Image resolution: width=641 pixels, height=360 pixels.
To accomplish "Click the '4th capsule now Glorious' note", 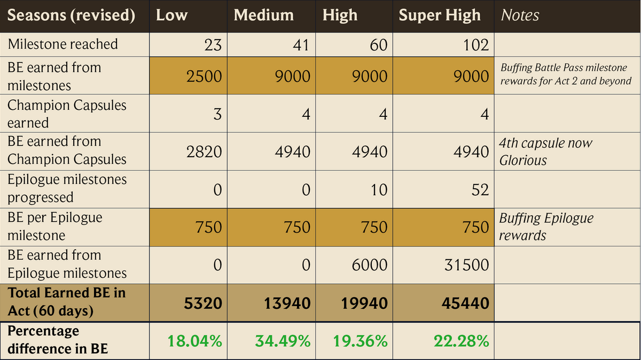I will (x=545, y=151).
